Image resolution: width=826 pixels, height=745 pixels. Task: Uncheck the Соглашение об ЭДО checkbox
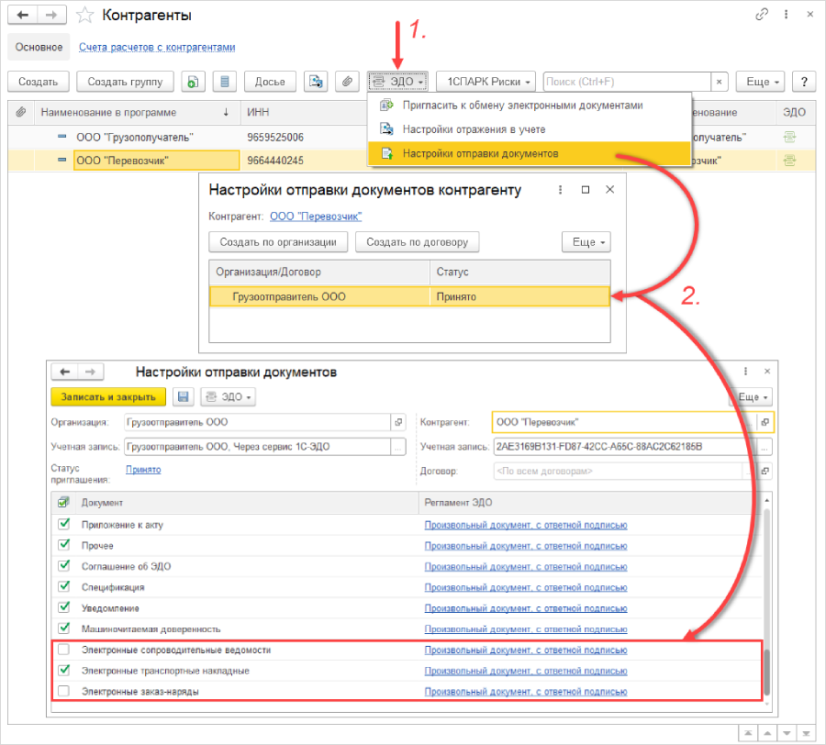pos(64,565)
